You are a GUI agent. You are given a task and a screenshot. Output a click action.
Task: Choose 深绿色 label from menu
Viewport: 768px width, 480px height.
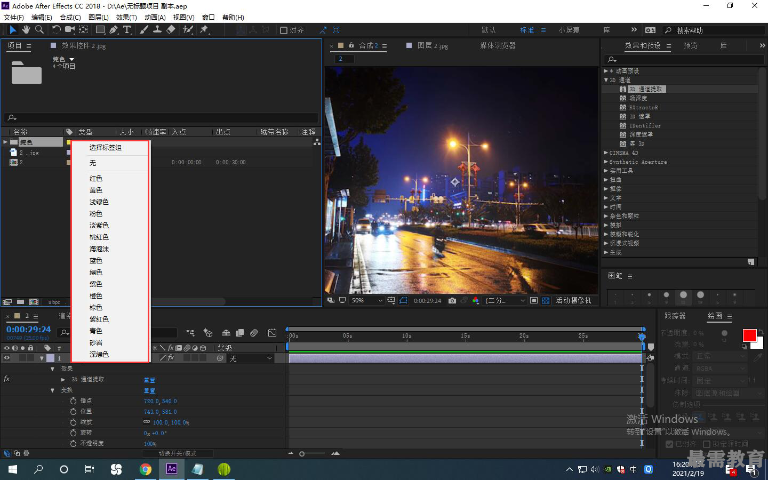(99, 355)
